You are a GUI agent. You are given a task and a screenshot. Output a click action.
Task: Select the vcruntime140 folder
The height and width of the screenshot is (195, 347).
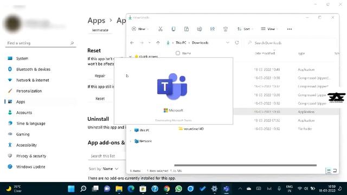(191, 129)
